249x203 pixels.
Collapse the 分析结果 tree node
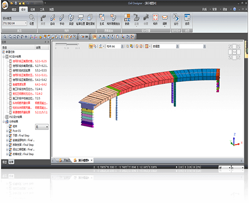click(4, 121)
